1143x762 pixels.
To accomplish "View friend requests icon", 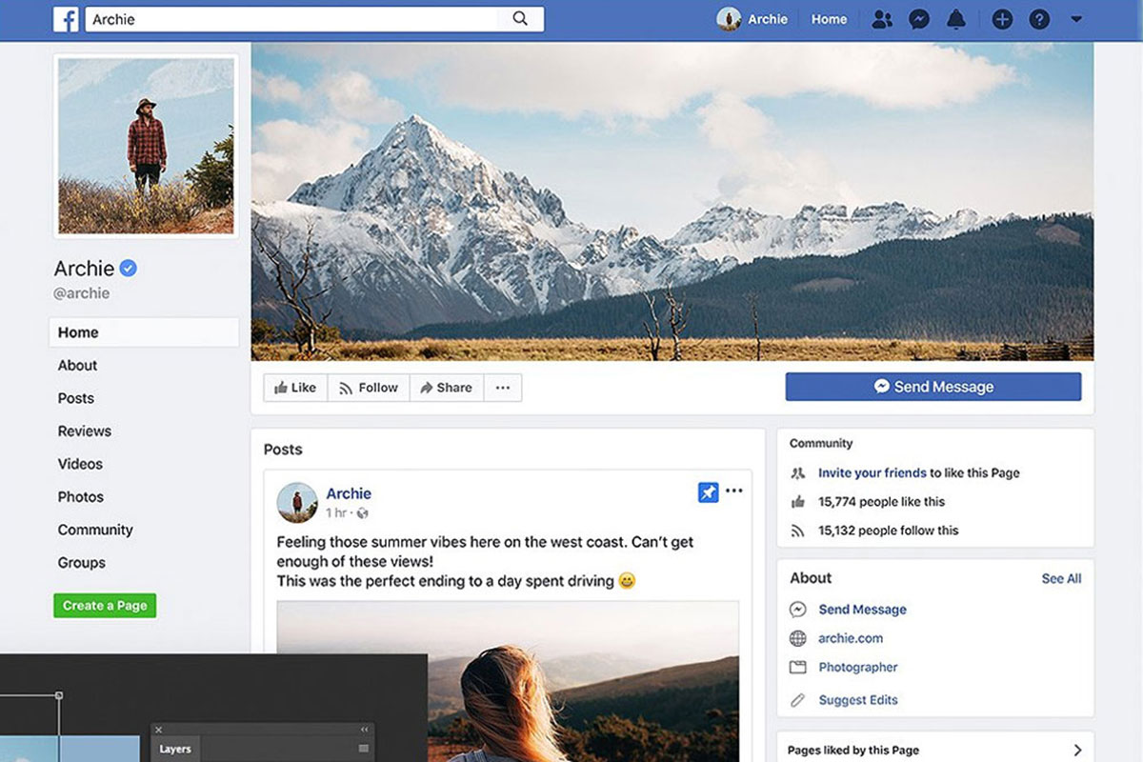I will click(881, 19).
